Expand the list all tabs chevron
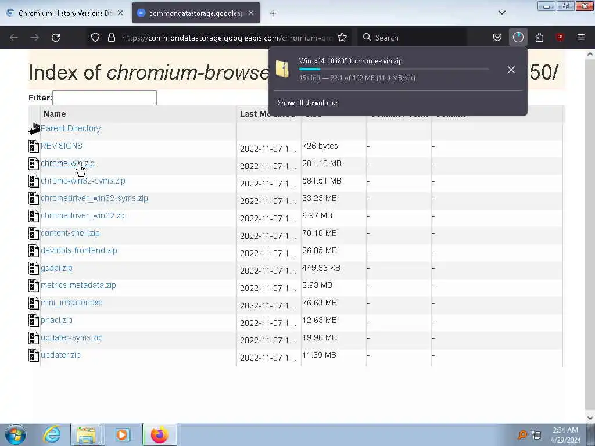Viewport: 595px width, 446px height. [x=501, y=13]
